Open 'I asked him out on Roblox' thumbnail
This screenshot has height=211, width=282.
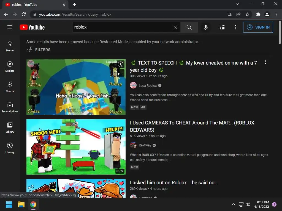[76, 188]
